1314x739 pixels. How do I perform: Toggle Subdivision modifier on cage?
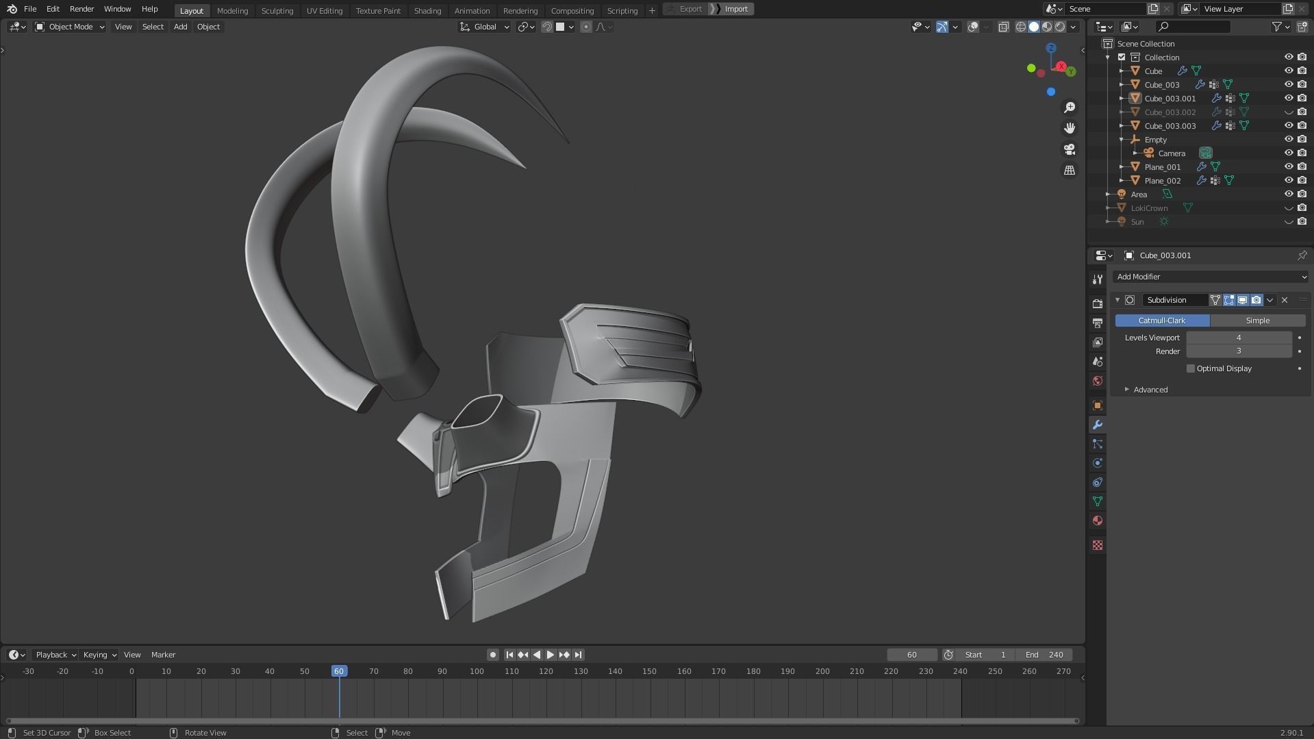click(x=1215, y=300)
